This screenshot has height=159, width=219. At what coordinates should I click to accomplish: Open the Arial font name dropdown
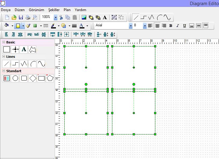point(131,26)
